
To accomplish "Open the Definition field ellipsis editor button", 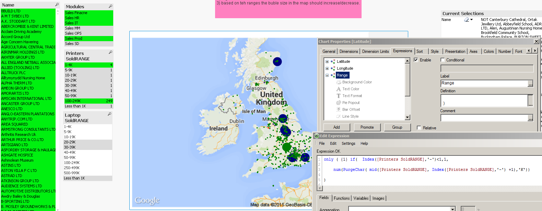I will click(x=530, y=101).
